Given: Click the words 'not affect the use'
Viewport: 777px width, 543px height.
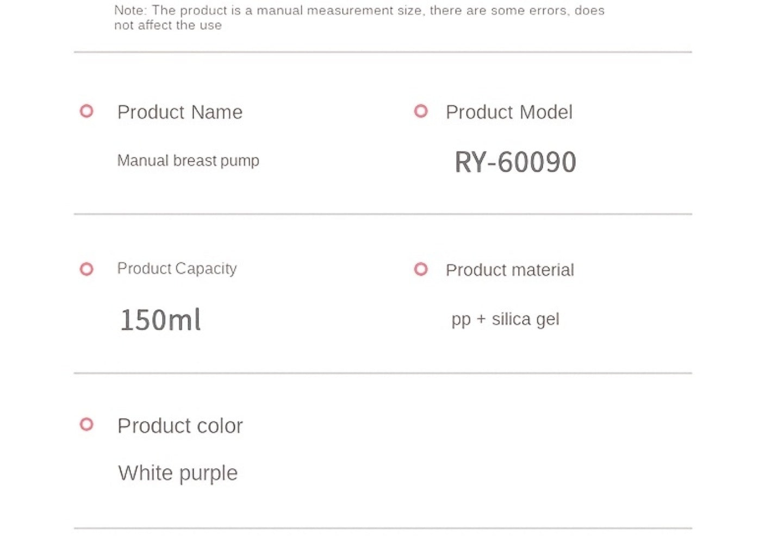Looking at the screenshot, I should (168, 26).
